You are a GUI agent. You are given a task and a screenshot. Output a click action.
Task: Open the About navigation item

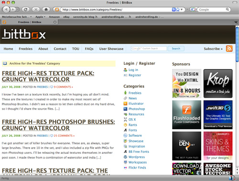43,49
